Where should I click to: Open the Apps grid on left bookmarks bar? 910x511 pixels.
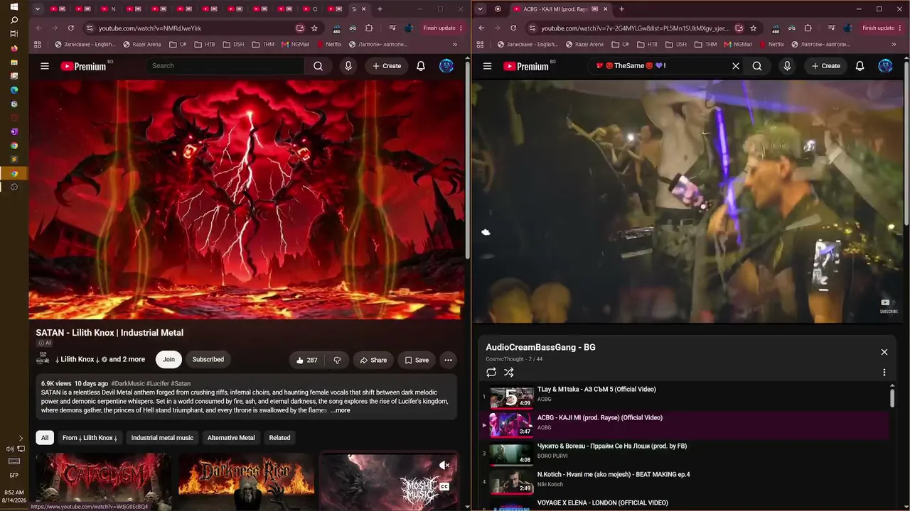pos(38,44)
